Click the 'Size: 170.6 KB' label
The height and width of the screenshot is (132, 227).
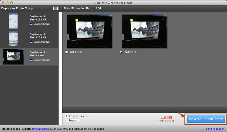38,37
